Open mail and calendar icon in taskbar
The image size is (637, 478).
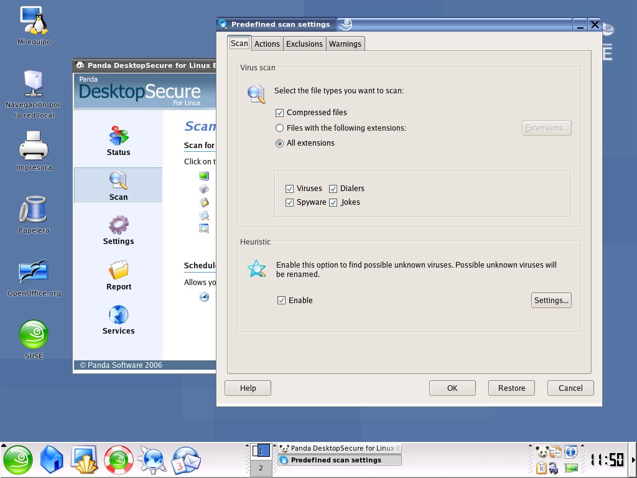tap(186, 461)
